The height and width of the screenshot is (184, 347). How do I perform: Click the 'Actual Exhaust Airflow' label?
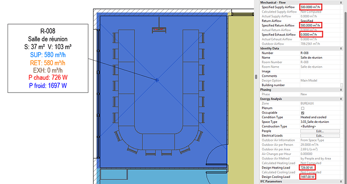tap(277, 39)
